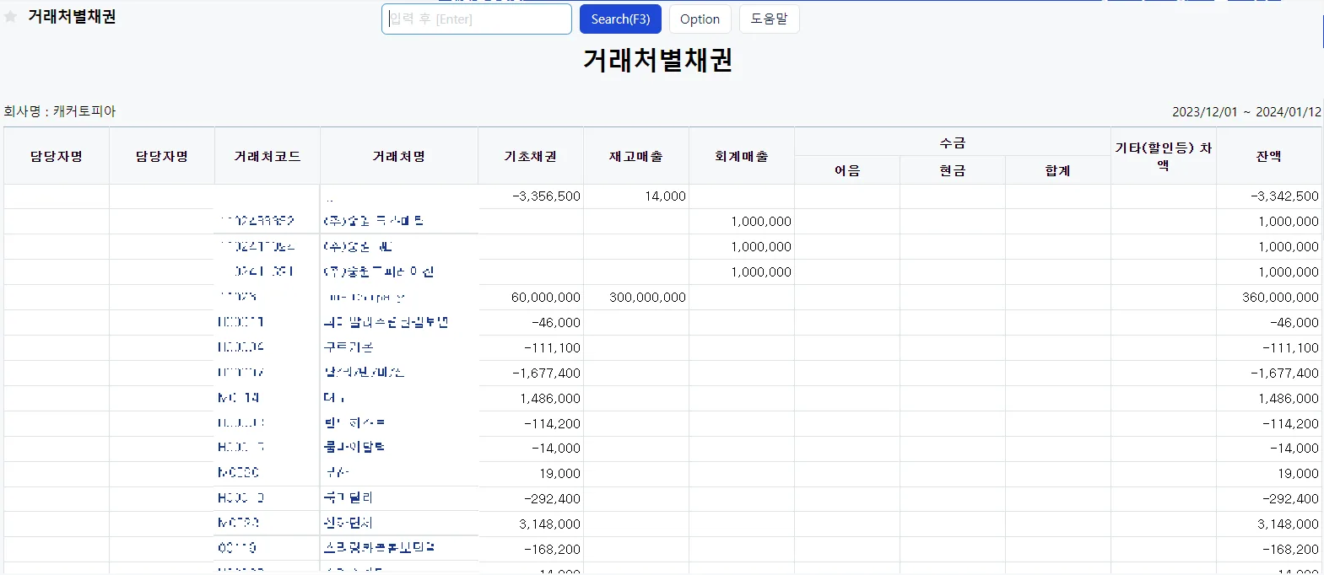Click the 60,000,000 기초채권 value
Viewport: 1324px width, 575px height.
(x=546, y=297)
